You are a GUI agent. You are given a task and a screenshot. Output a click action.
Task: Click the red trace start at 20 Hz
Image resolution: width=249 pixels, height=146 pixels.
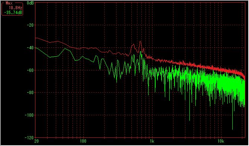(36, 38)
